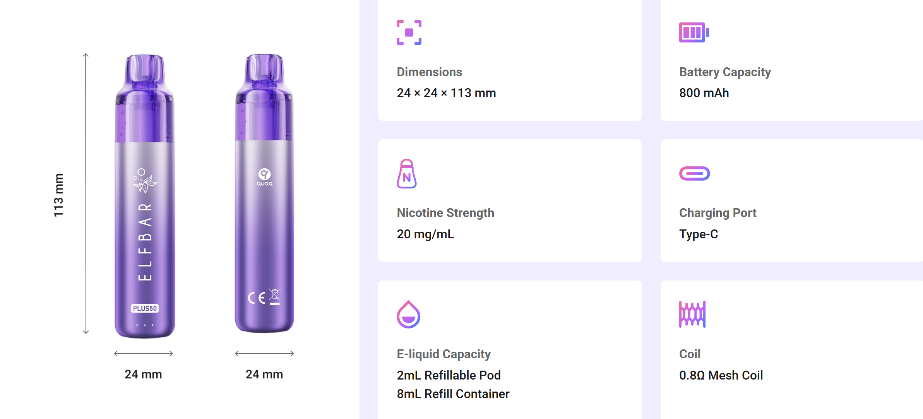Click the Dimensions heading text

(429, 72)
